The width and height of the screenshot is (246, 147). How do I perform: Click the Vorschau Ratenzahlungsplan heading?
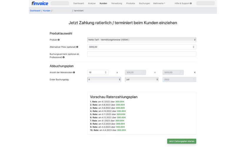pos(114,97)
